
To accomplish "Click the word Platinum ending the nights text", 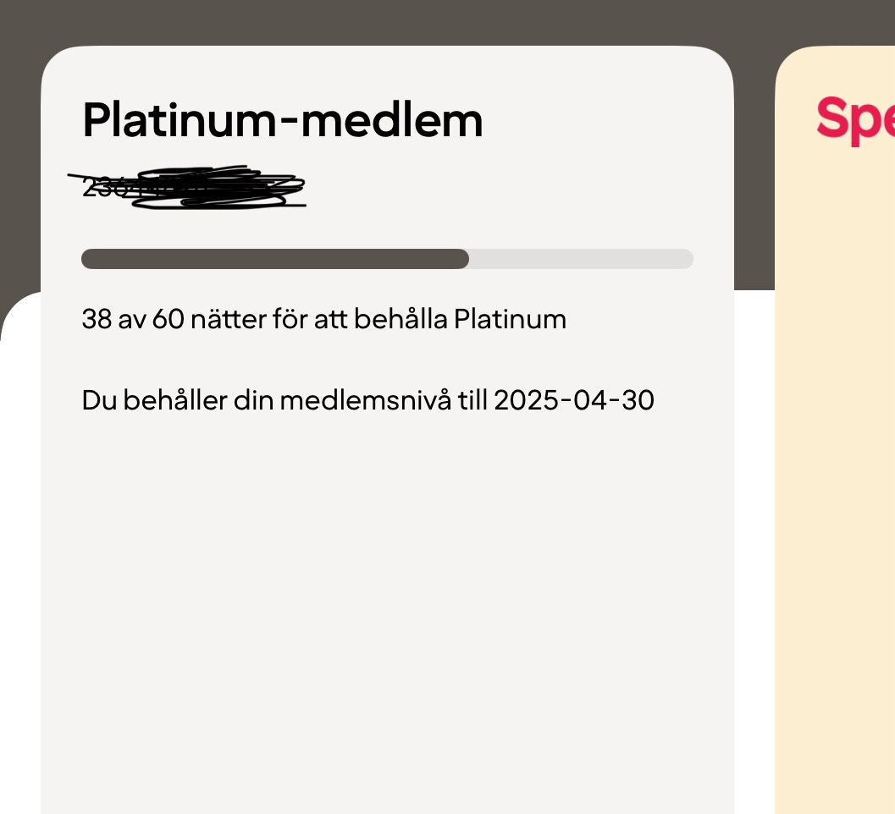I will (510, 320).
